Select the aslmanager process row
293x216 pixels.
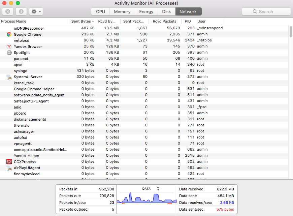pos(144,131)
